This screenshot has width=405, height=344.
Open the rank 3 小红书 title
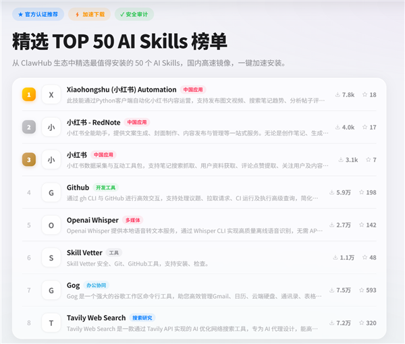[x=77, y=155]
